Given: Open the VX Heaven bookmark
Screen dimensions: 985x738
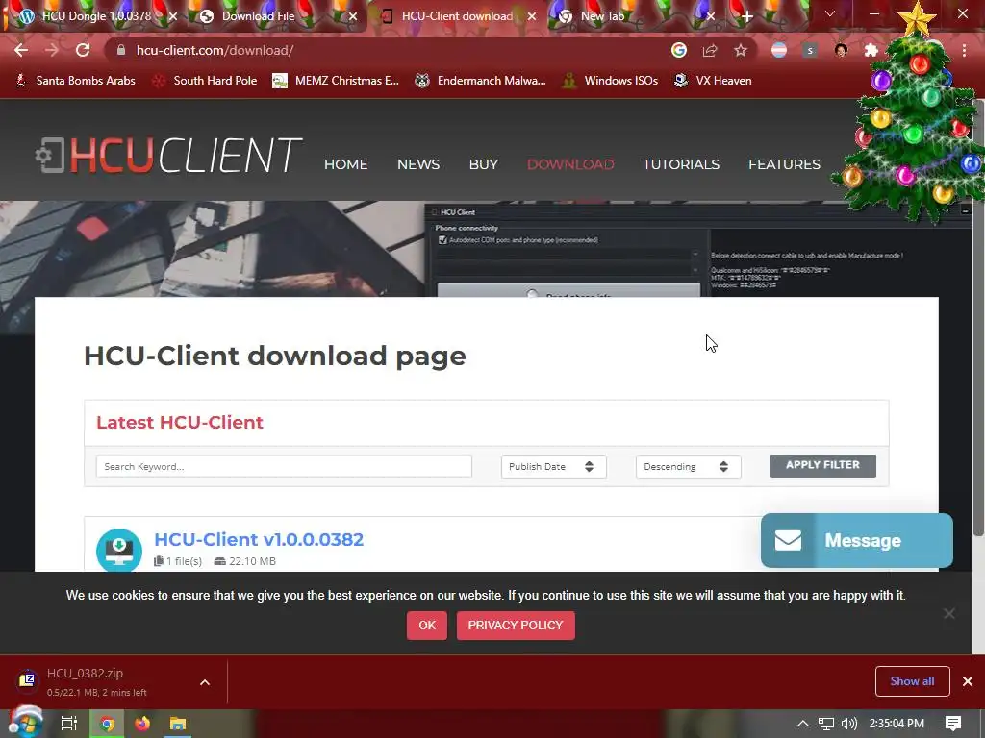Looking at the screenshot, I should [x=713, y=81].
